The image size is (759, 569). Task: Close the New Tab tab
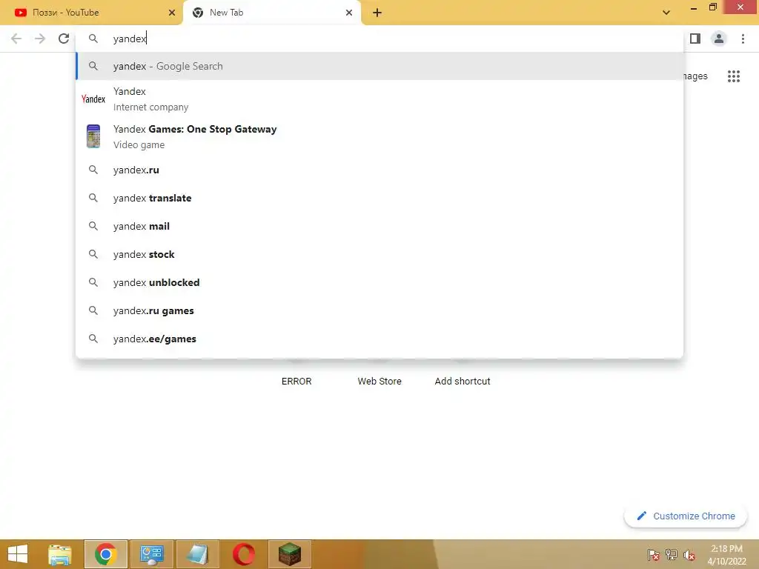tap(349, 13)
